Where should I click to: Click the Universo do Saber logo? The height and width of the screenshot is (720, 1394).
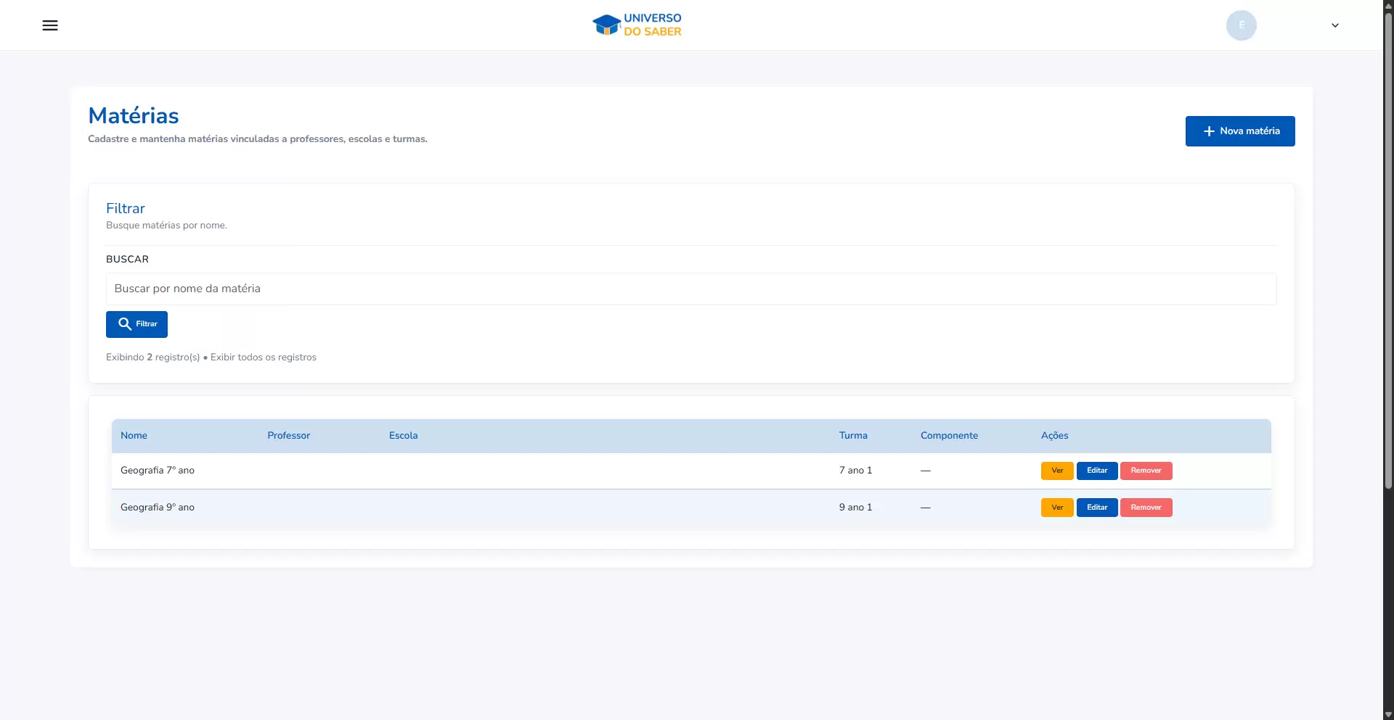click(x=637, y=25)
